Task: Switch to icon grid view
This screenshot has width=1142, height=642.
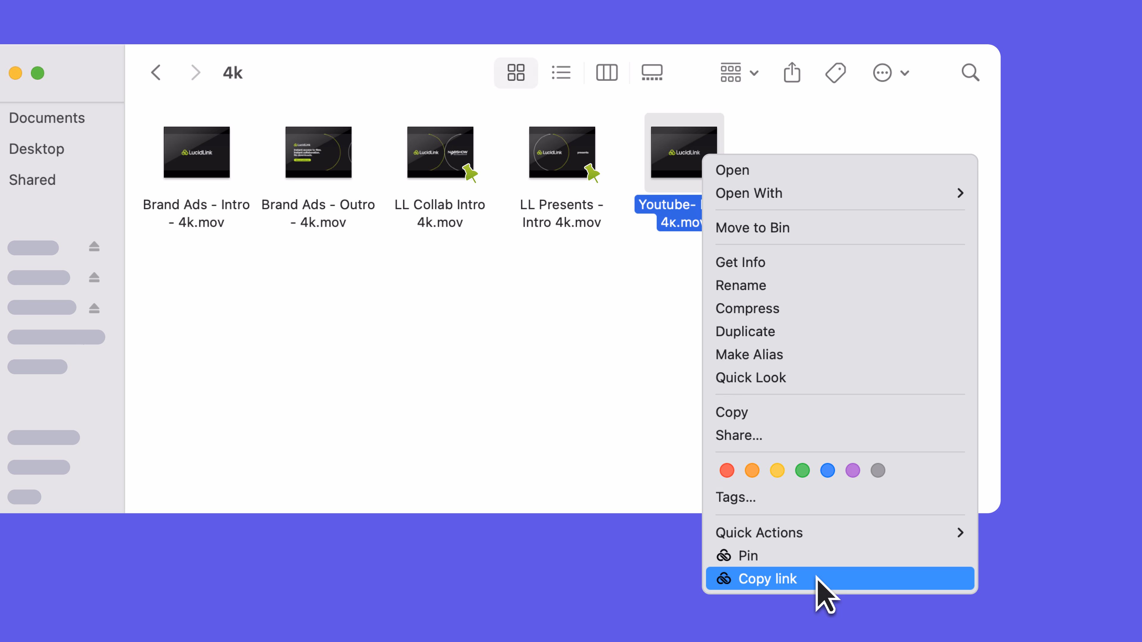Action: [x=516, y=72]
